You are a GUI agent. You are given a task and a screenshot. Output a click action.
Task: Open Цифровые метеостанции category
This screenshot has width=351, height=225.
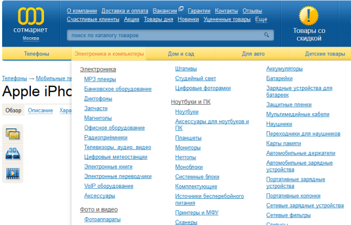point(116,157)
